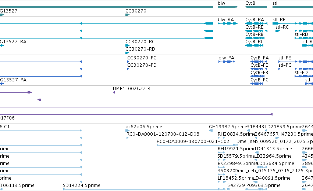Select EST EK229849.5prime label
Screen dimensions: 313x191
coord(238,164)
